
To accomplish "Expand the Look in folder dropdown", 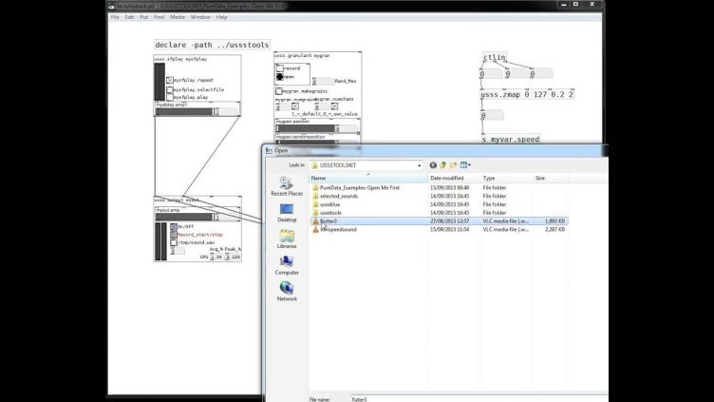I will pos(420,165).
